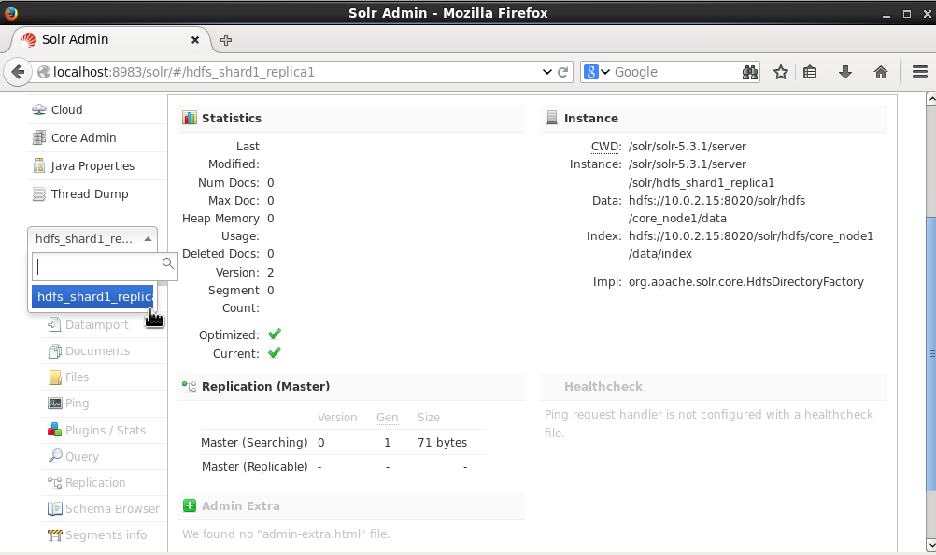Click the Google search engine icon
The image size is (936, 555).
[x=590, y=72]
